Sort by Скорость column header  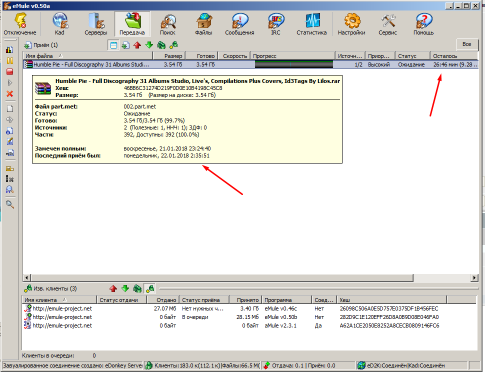(x=234, y=56)
